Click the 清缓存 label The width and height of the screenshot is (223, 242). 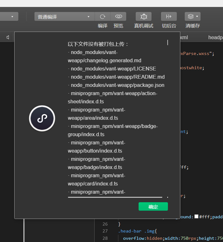pyautogui.click(x=193, y=26)
